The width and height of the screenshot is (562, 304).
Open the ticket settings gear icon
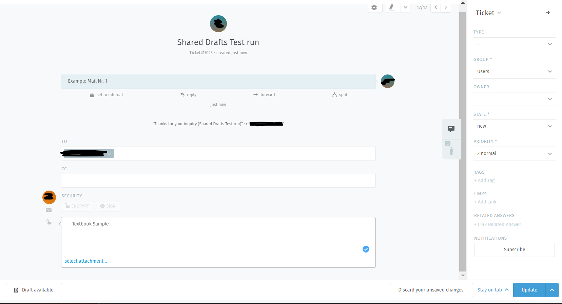click(374, 7)
